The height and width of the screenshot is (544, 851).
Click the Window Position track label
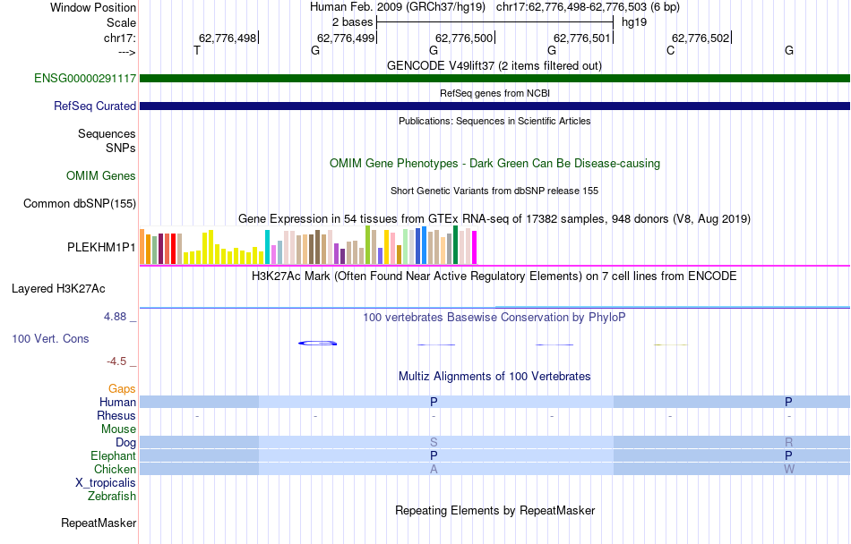(x=93, y=7)
